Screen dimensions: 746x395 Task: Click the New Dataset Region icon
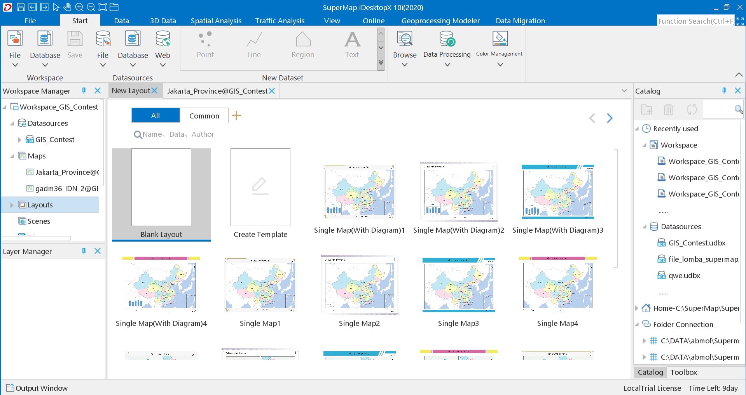point(303,39)
